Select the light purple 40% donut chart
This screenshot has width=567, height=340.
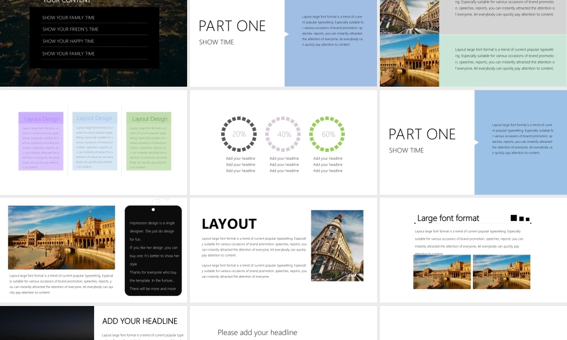pyautogui.click(x=283, y=134)
